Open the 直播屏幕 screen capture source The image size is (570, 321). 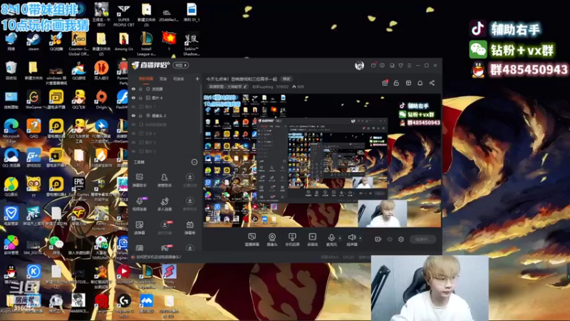click(x=252, y=240)
